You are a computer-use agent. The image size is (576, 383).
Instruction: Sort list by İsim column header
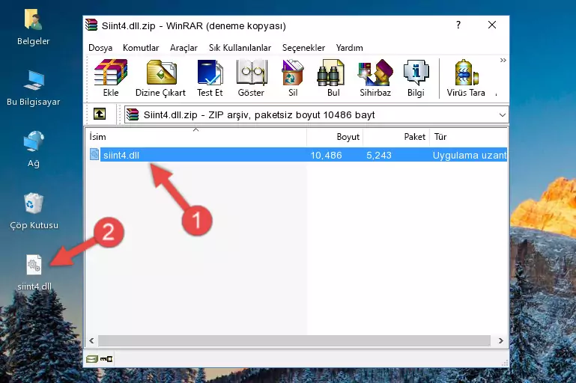click(x=196, y=137)
